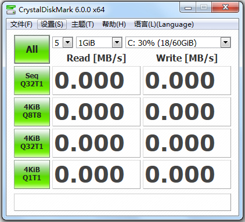Close the CrystalDiskMark window

click(x=225, y=8)
